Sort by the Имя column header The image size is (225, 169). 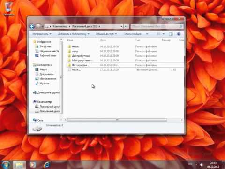pos(70,40)
